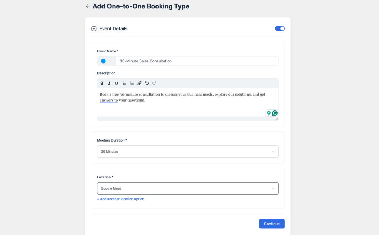The width and height of the screenshot is (379, 235).
Task: Open the Grammarly icon in description box
Action: tap(275, 113)
